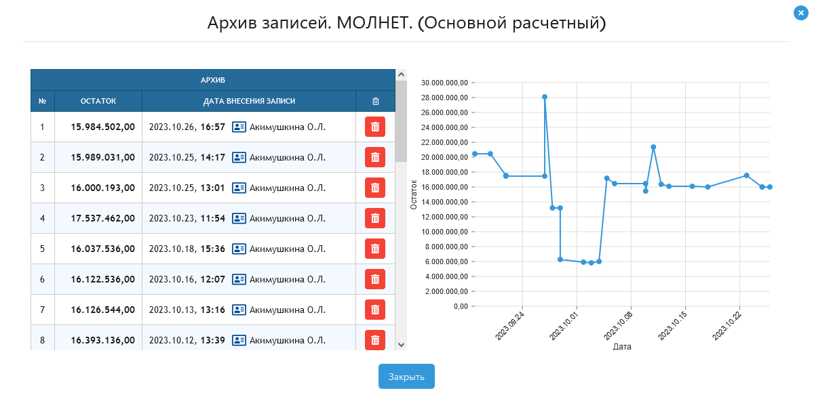Select Акимушкина О.Л. name in row 2
Image resolution: width=814 pixels, height=399 pixels.
(288, 157)
